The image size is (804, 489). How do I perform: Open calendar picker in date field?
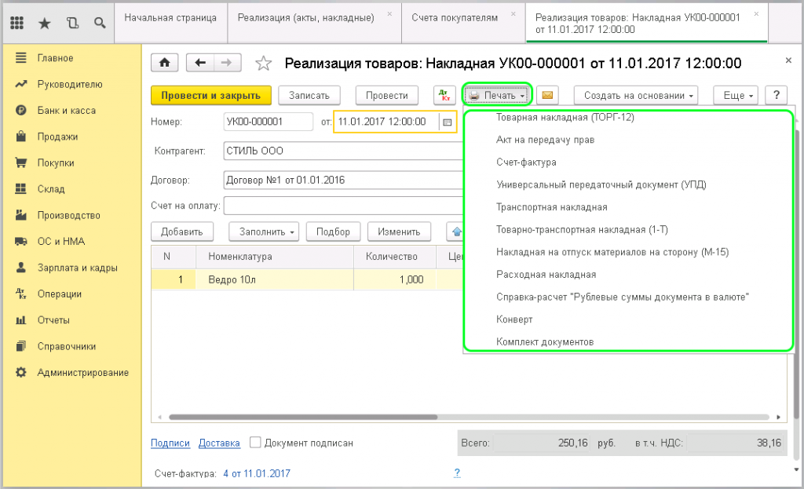pyautogui.click(x=447, y=122)
